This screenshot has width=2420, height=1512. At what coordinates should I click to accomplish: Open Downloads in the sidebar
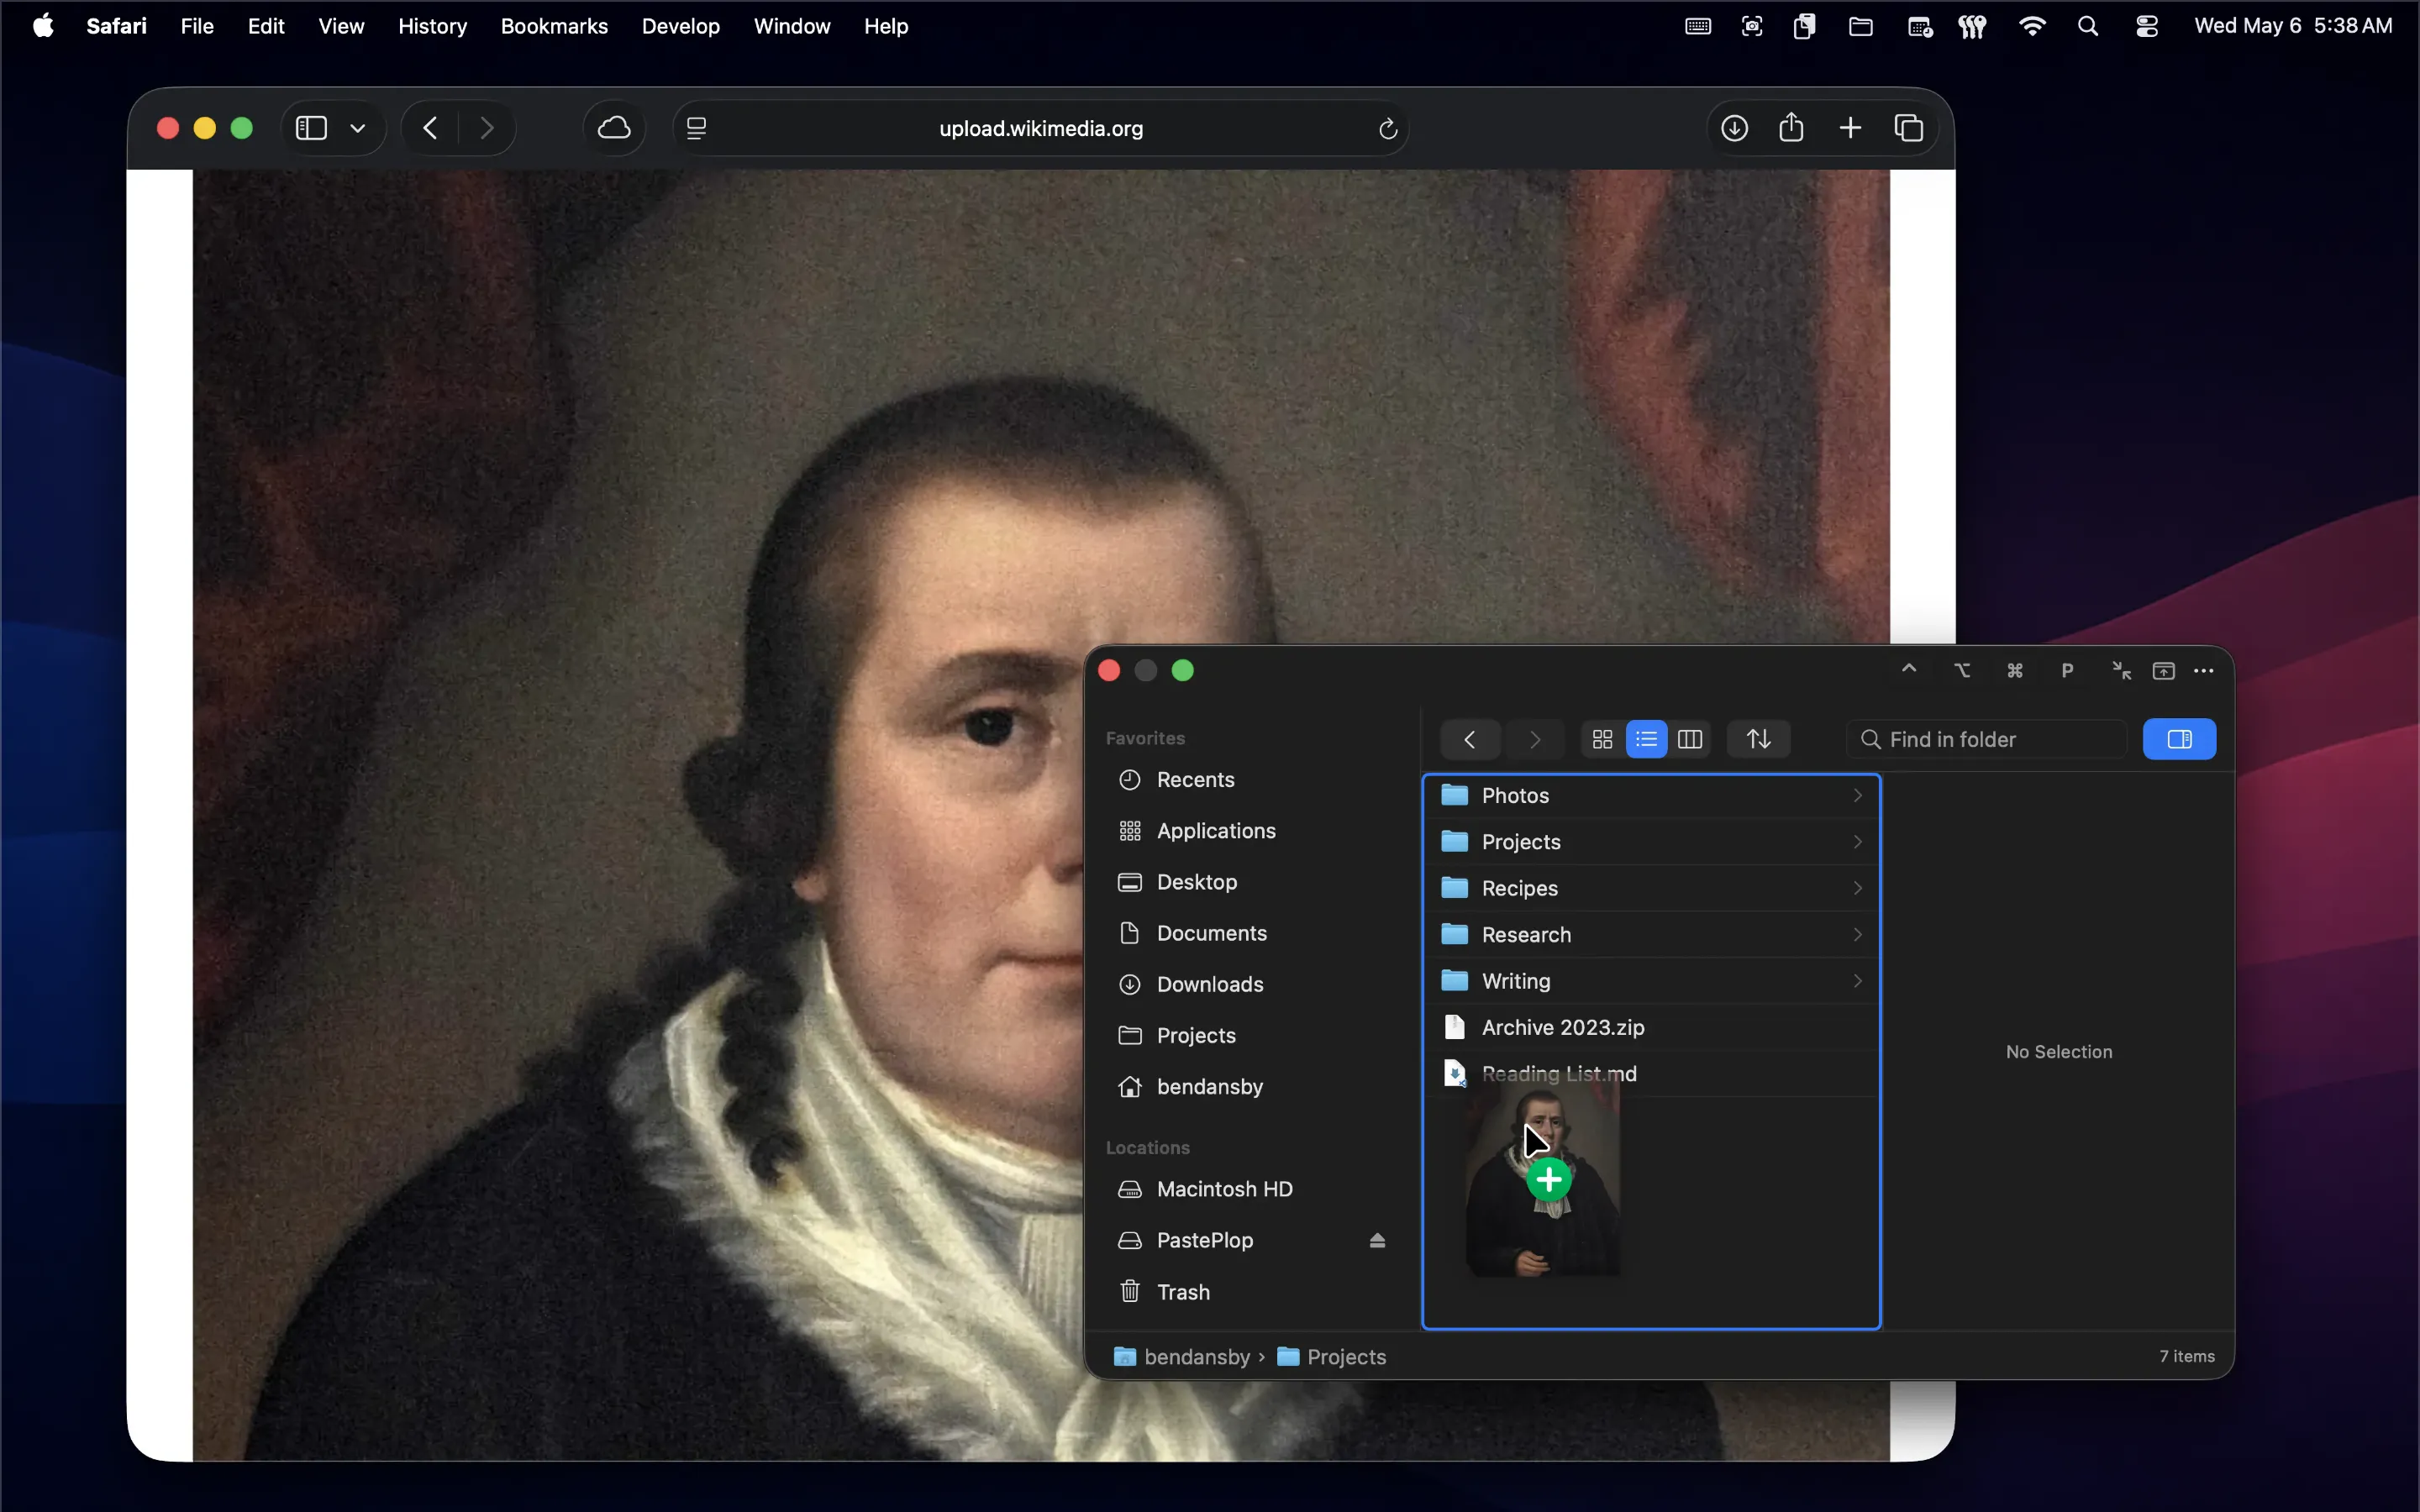tap(1190, 984)
